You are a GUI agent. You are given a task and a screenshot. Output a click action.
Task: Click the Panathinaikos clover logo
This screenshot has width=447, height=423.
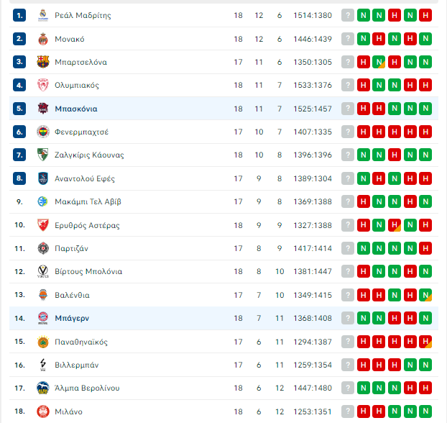pos(43,342)
